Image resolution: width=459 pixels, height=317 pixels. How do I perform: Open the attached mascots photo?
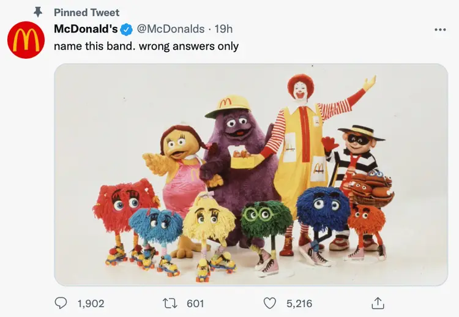click(251, 174)
